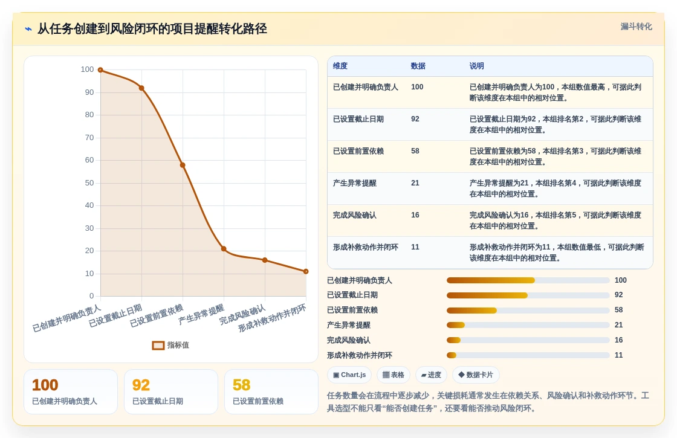Image resolution: width=677 pixels, height=438 pixels.
Task: Click the 维度 column header
Action: (340, 66)
